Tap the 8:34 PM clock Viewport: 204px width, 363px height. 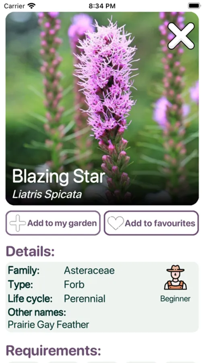102,6
